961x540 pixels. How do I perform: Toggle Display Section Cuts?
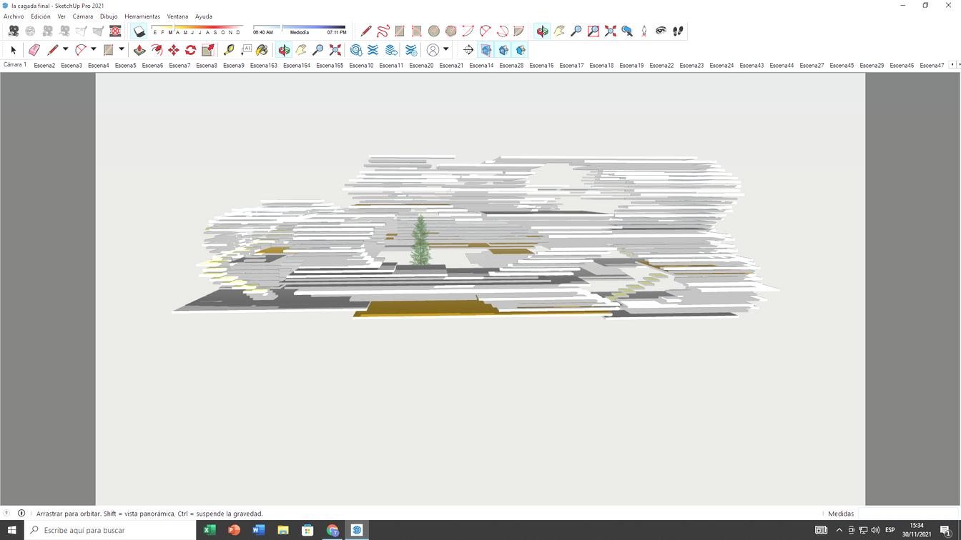coord(503,50)
